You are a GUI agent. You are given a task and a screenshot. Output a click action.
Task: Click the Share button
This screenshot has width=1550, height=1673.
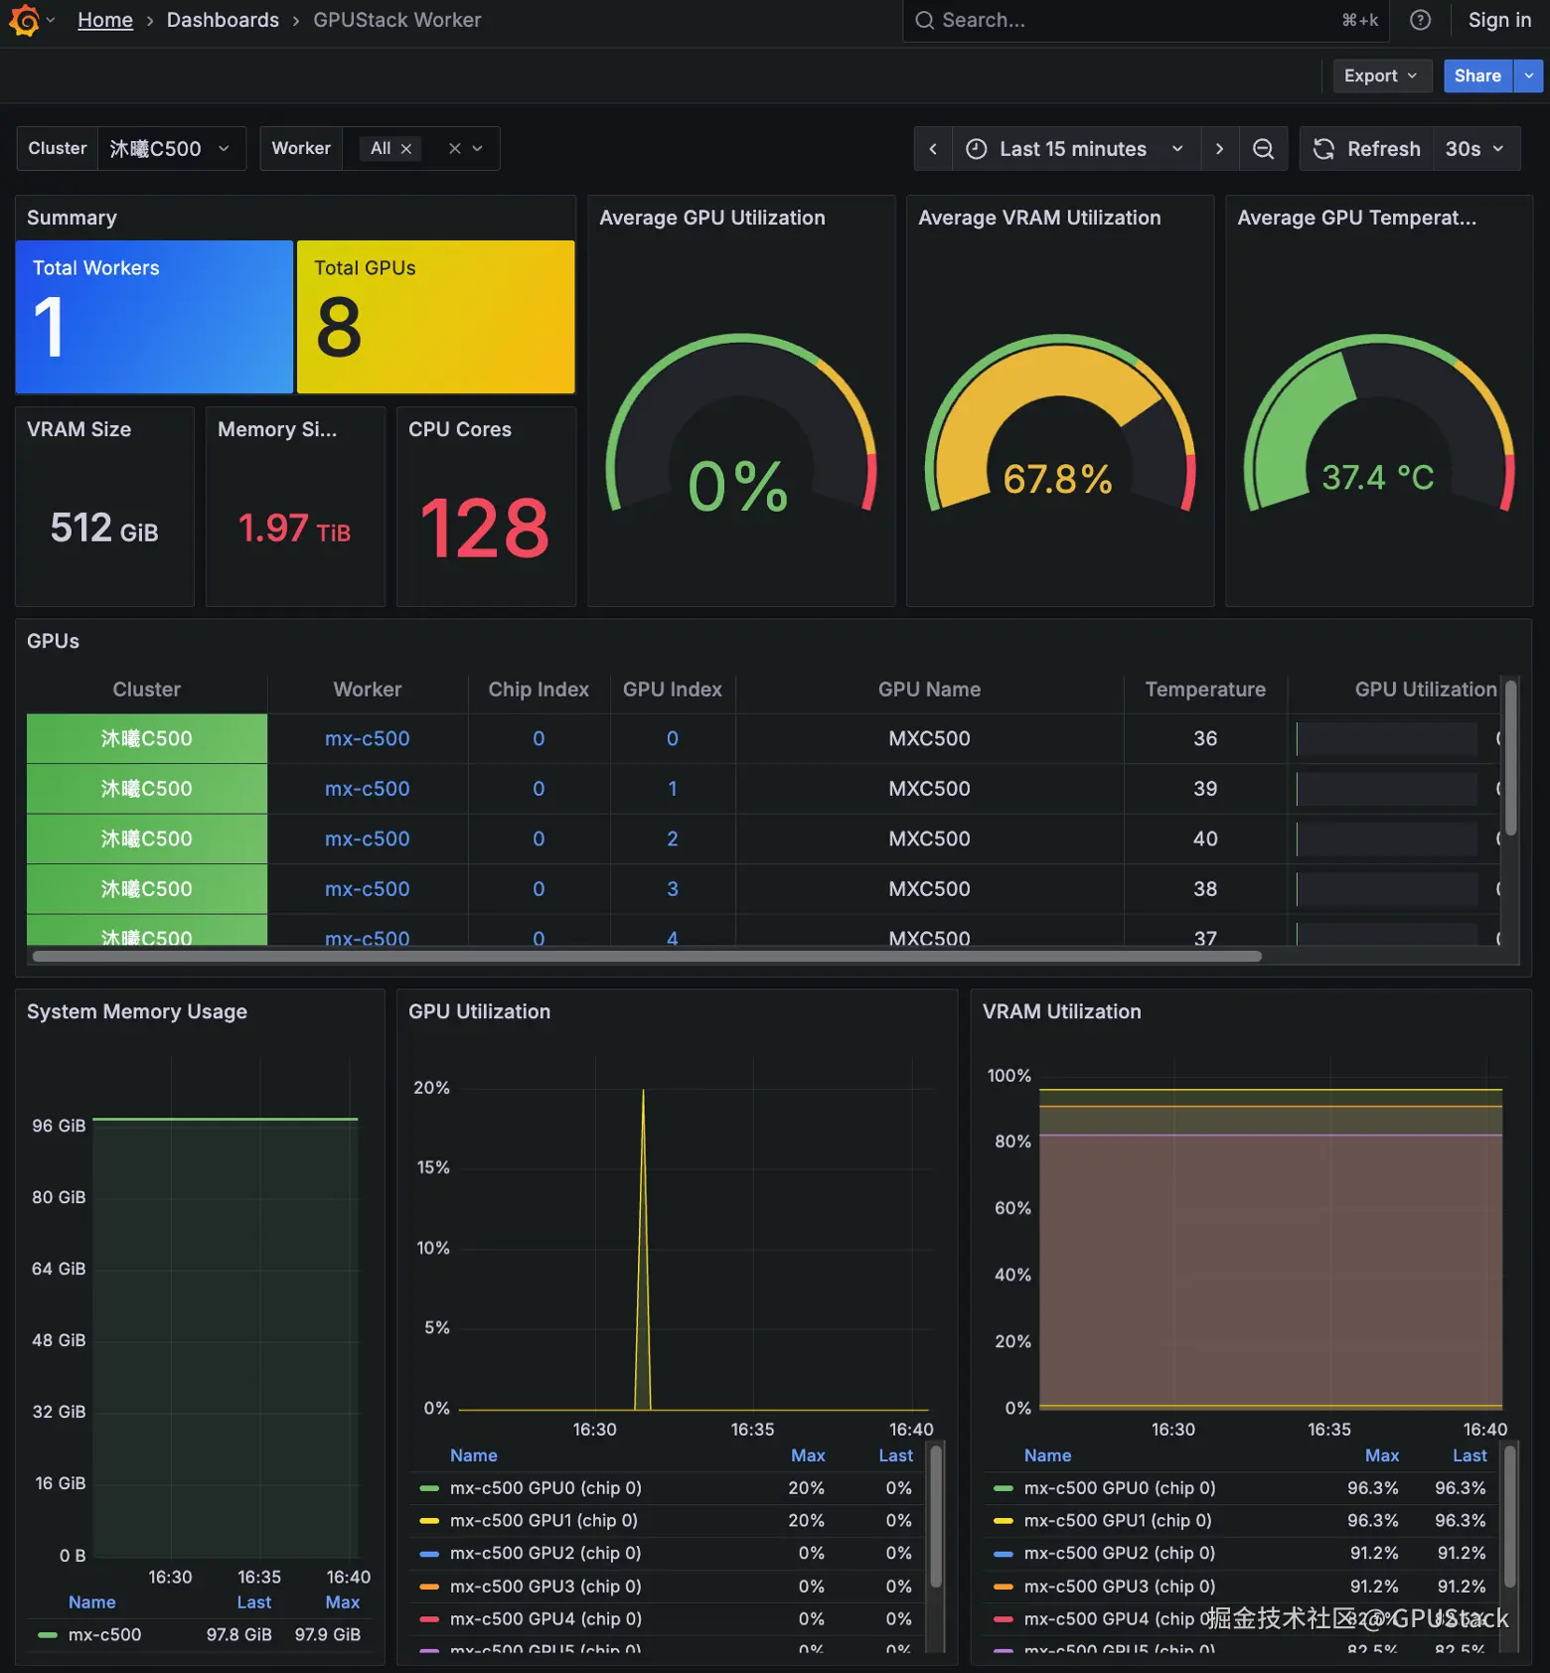click(1477, 76)
